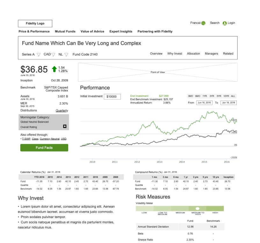Click the green search magnifier icon

coord(203,23)
